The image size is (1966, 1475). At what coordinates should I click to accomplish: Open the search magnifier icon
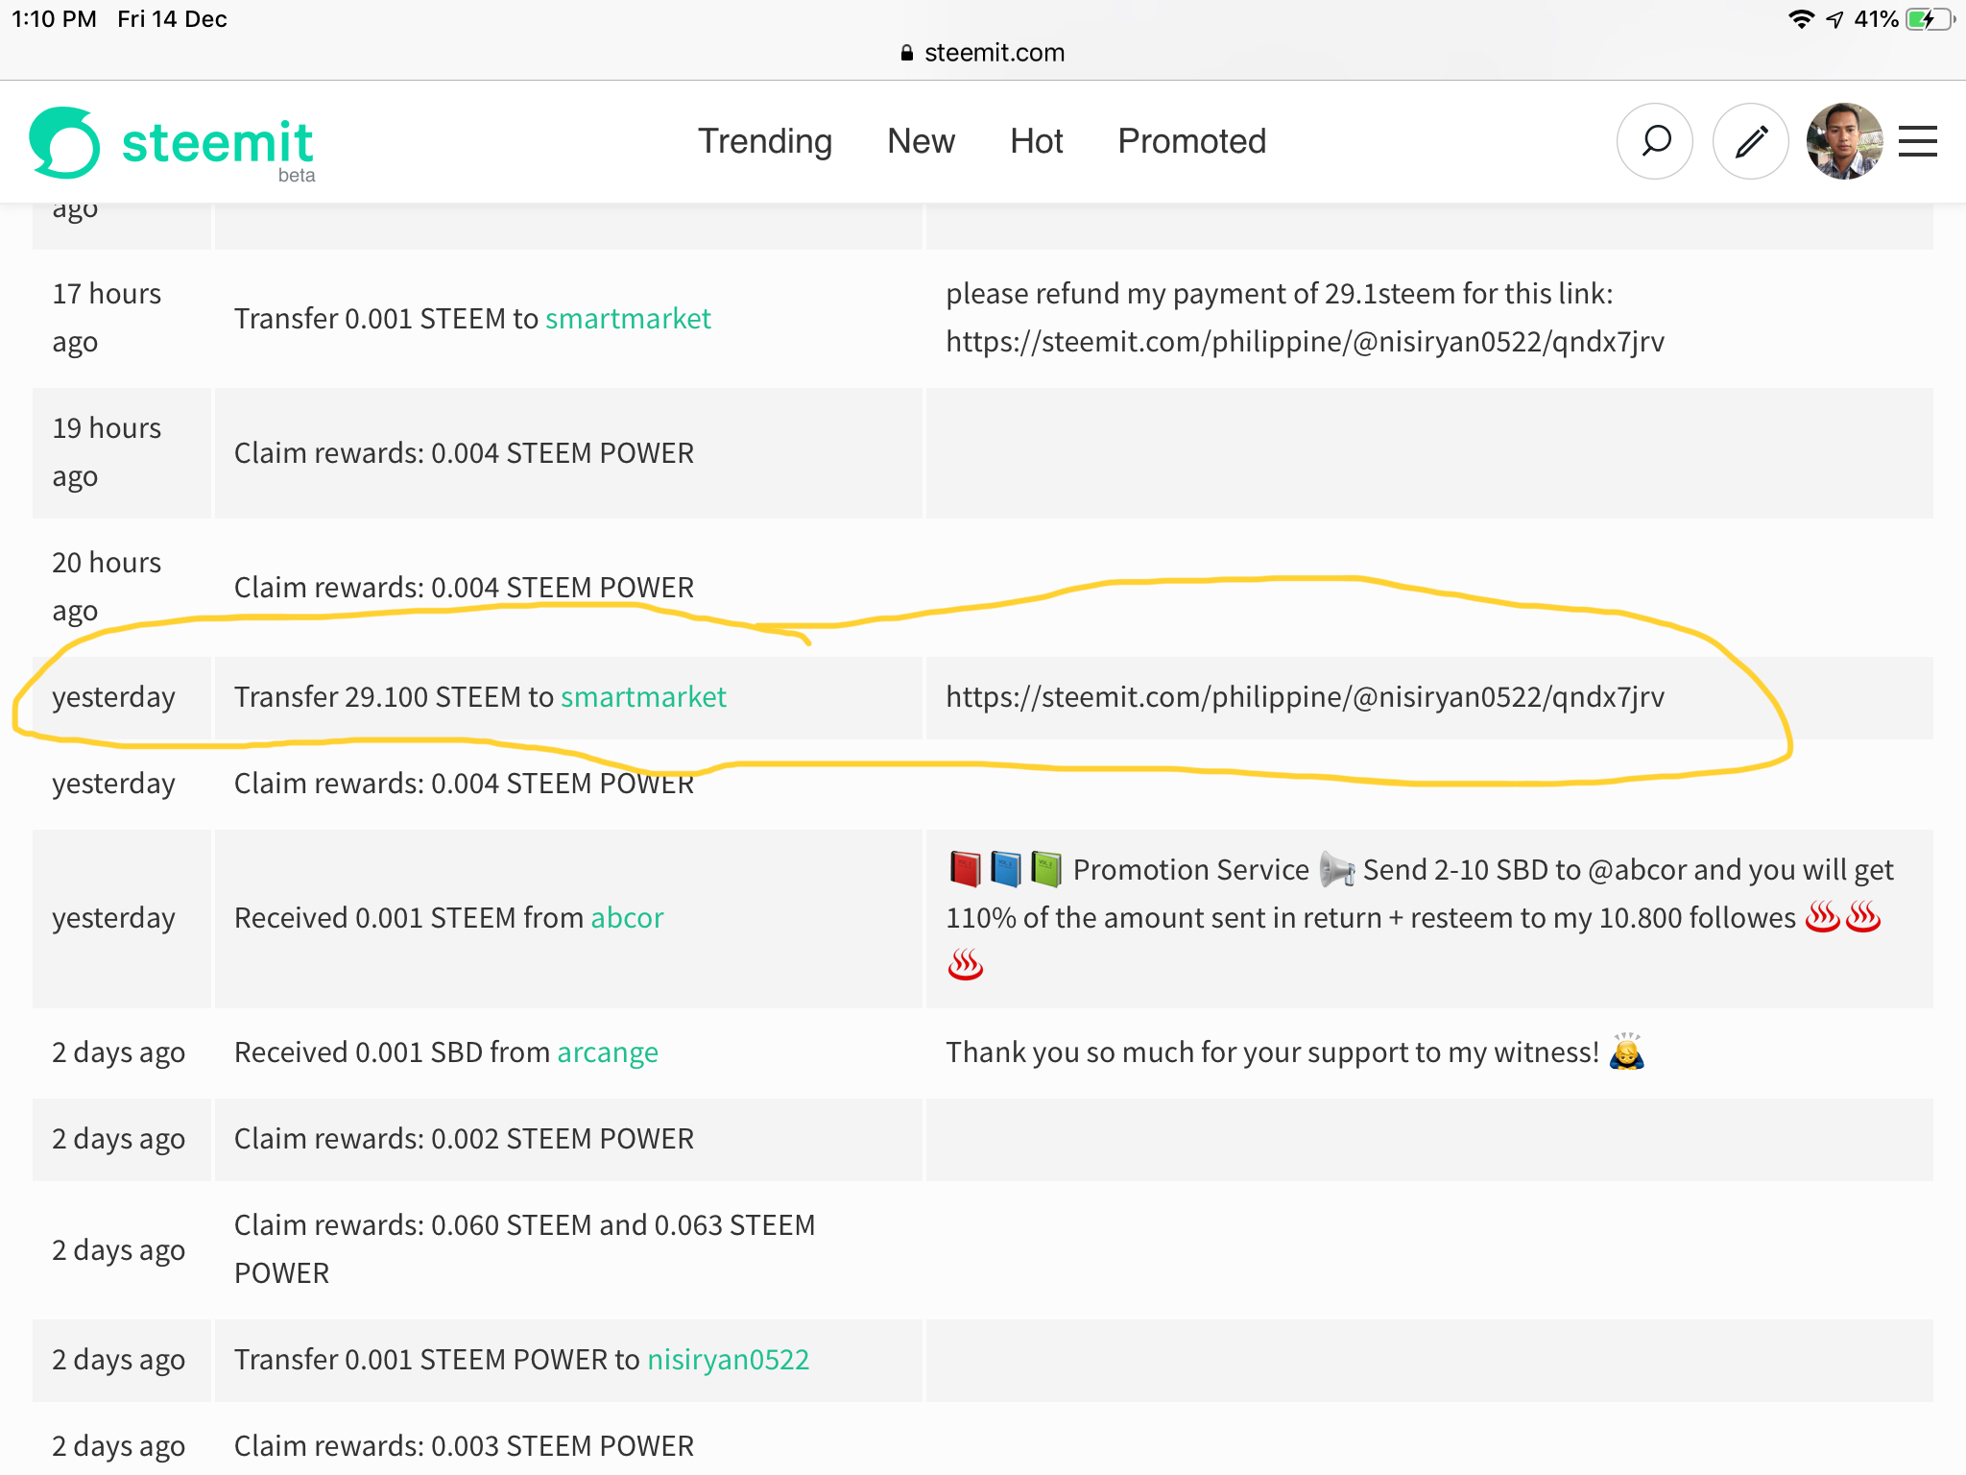[1655, 141]
